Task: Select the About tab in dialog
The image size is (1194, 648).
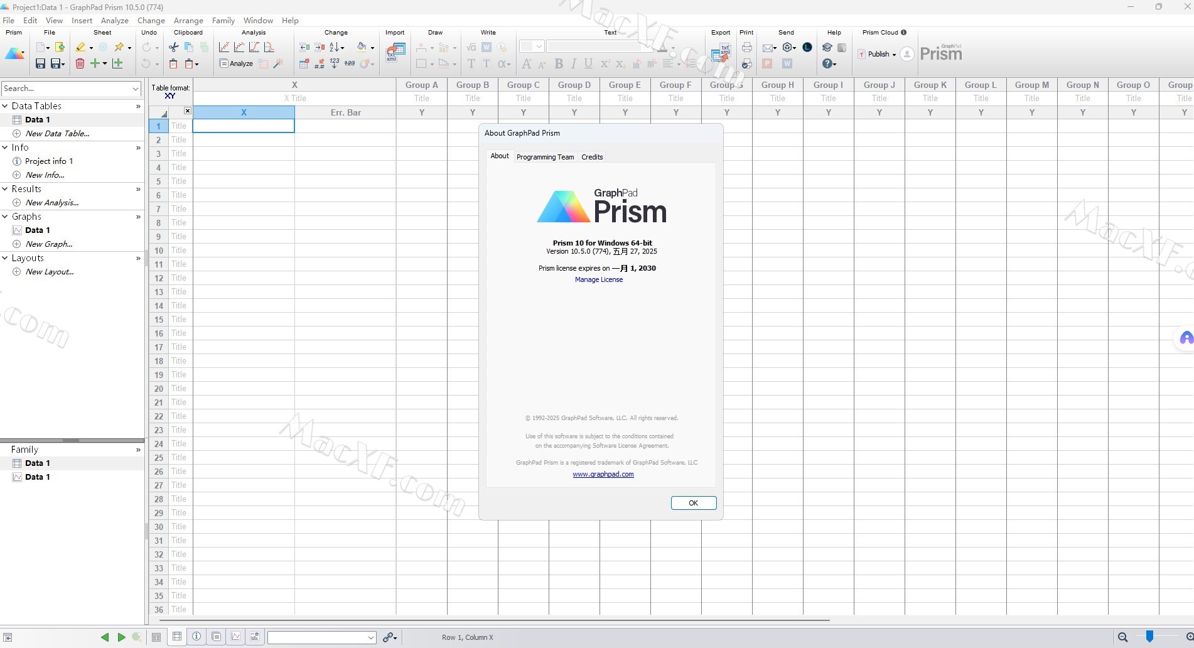Action: pyautogui.click(x=500, y=156)
